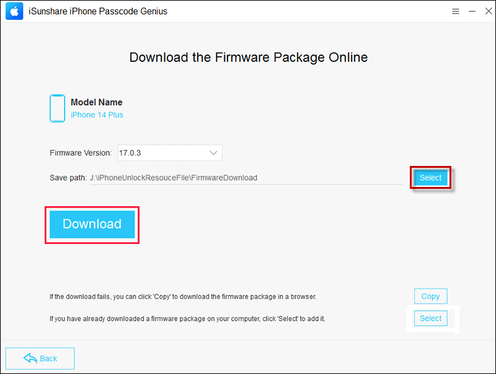The image size is (496, 374).
Task: Click the Save path text field
Action: [246, 178]
